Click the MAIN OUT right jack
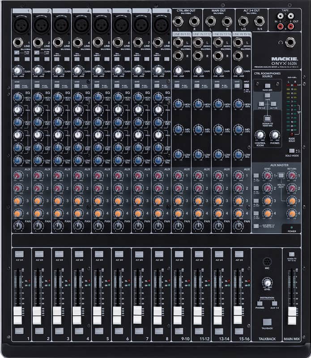Screen dimensions: 311x358 click(227, 21)
